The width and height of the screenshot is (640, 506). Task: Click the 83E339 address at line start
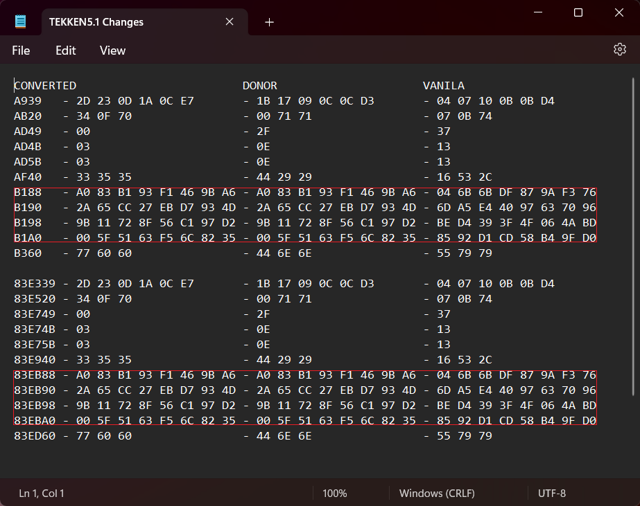(x=35, y=284)
